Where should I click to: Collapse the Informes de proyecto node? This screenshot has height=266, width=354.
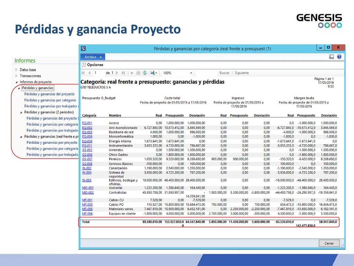[x=17, y=82]
